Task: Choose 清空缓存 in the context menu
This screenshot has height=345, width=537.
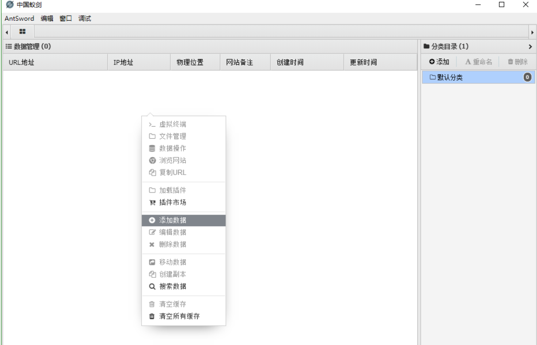Action: 184,304
